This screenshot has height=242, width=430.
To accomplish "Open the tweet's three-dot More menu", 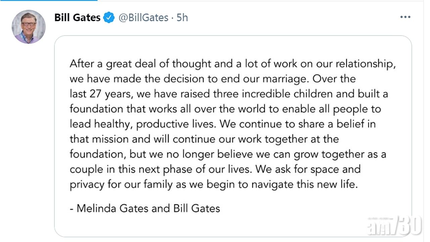I will pyautogui.click(x=405, y=17).
